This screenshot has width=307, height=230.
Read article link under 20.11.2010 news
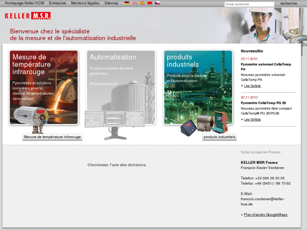tap(253, 119)
